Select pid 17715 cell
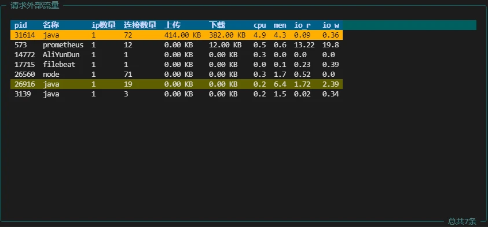Image resolution: width=488 pixels, height=227 pixels. click(24, 65)
